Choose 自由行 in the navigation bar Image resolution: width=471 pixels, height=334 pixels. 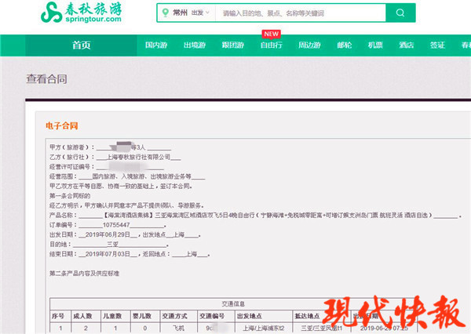pos(272,46)
